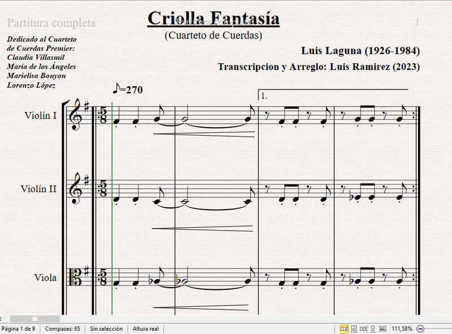This screenshot has width=452, height=334.
Task: Select the page number '1' in the corner
Action: tap(417, 22)
